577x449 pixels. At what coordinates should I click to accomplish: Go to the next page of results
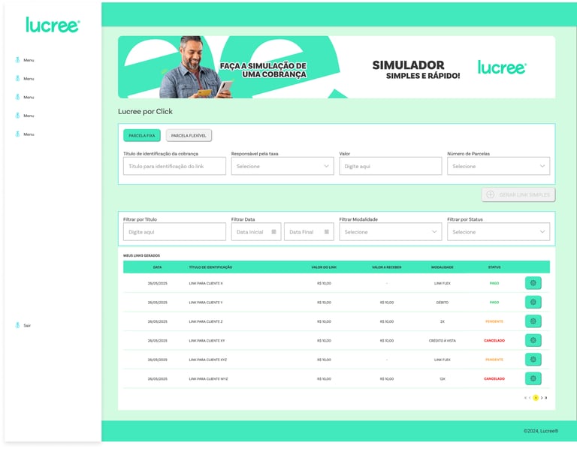tap(542, 397)
